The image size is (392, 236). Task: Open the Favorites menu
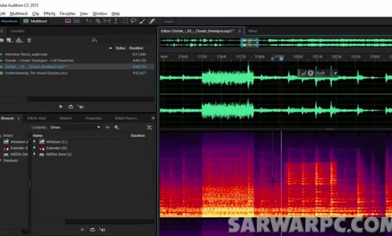[x=67, y=14]
